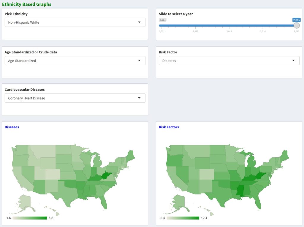This screenshot has width=304, height=227.
Task: Click the Diseases panel heading
Action: point(12,127)
